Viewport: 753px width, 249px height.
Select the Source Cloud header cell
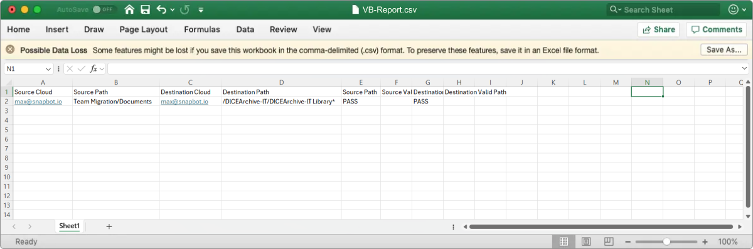click(43, 92)
